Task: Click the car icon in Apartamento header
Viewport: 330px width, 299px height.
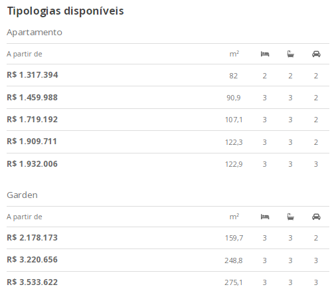Action: [316, 54]
